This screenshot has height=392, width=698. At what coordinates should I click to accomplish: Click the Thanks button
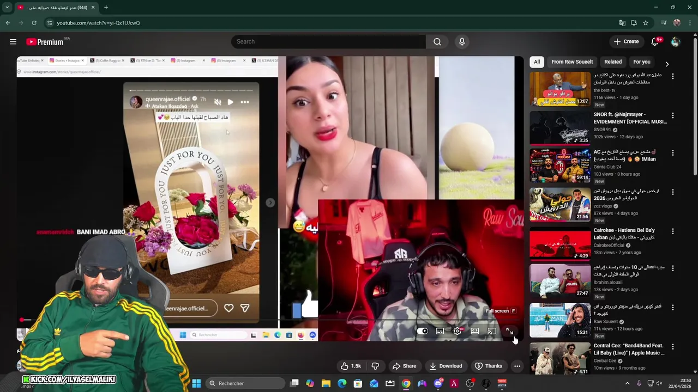point(488,366)
